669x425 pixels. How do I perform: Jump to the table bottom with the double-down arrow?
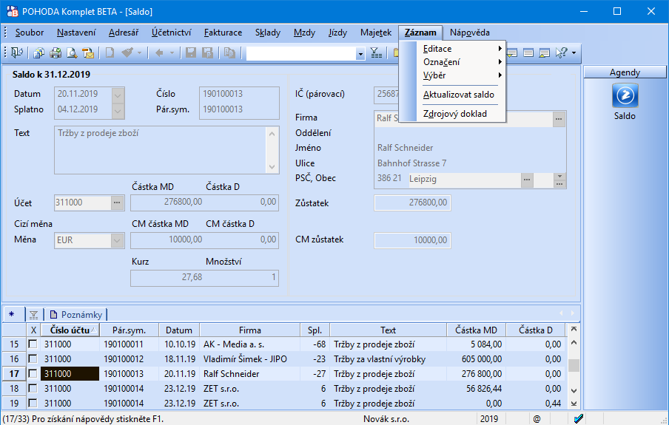(x=574, y=404)
